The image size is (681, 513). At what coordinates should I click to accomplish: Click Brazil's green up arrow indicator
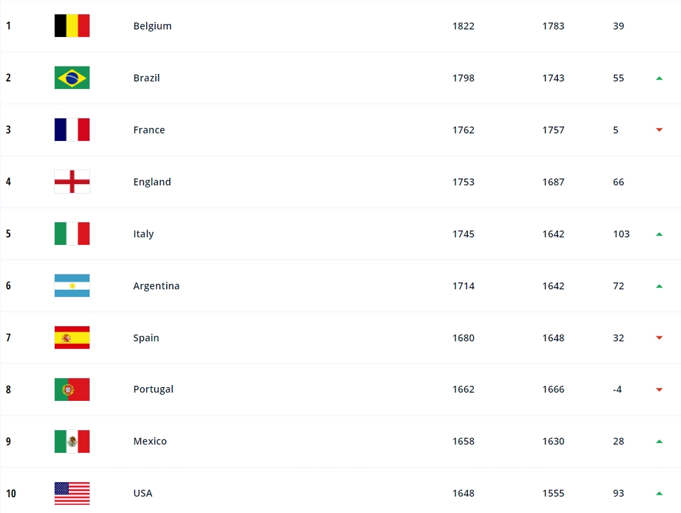pyautogui.click(x=659, y=78)
